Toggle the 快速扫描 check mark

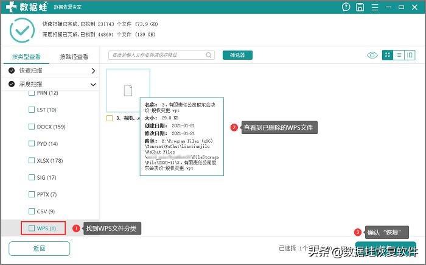[12, 71]
